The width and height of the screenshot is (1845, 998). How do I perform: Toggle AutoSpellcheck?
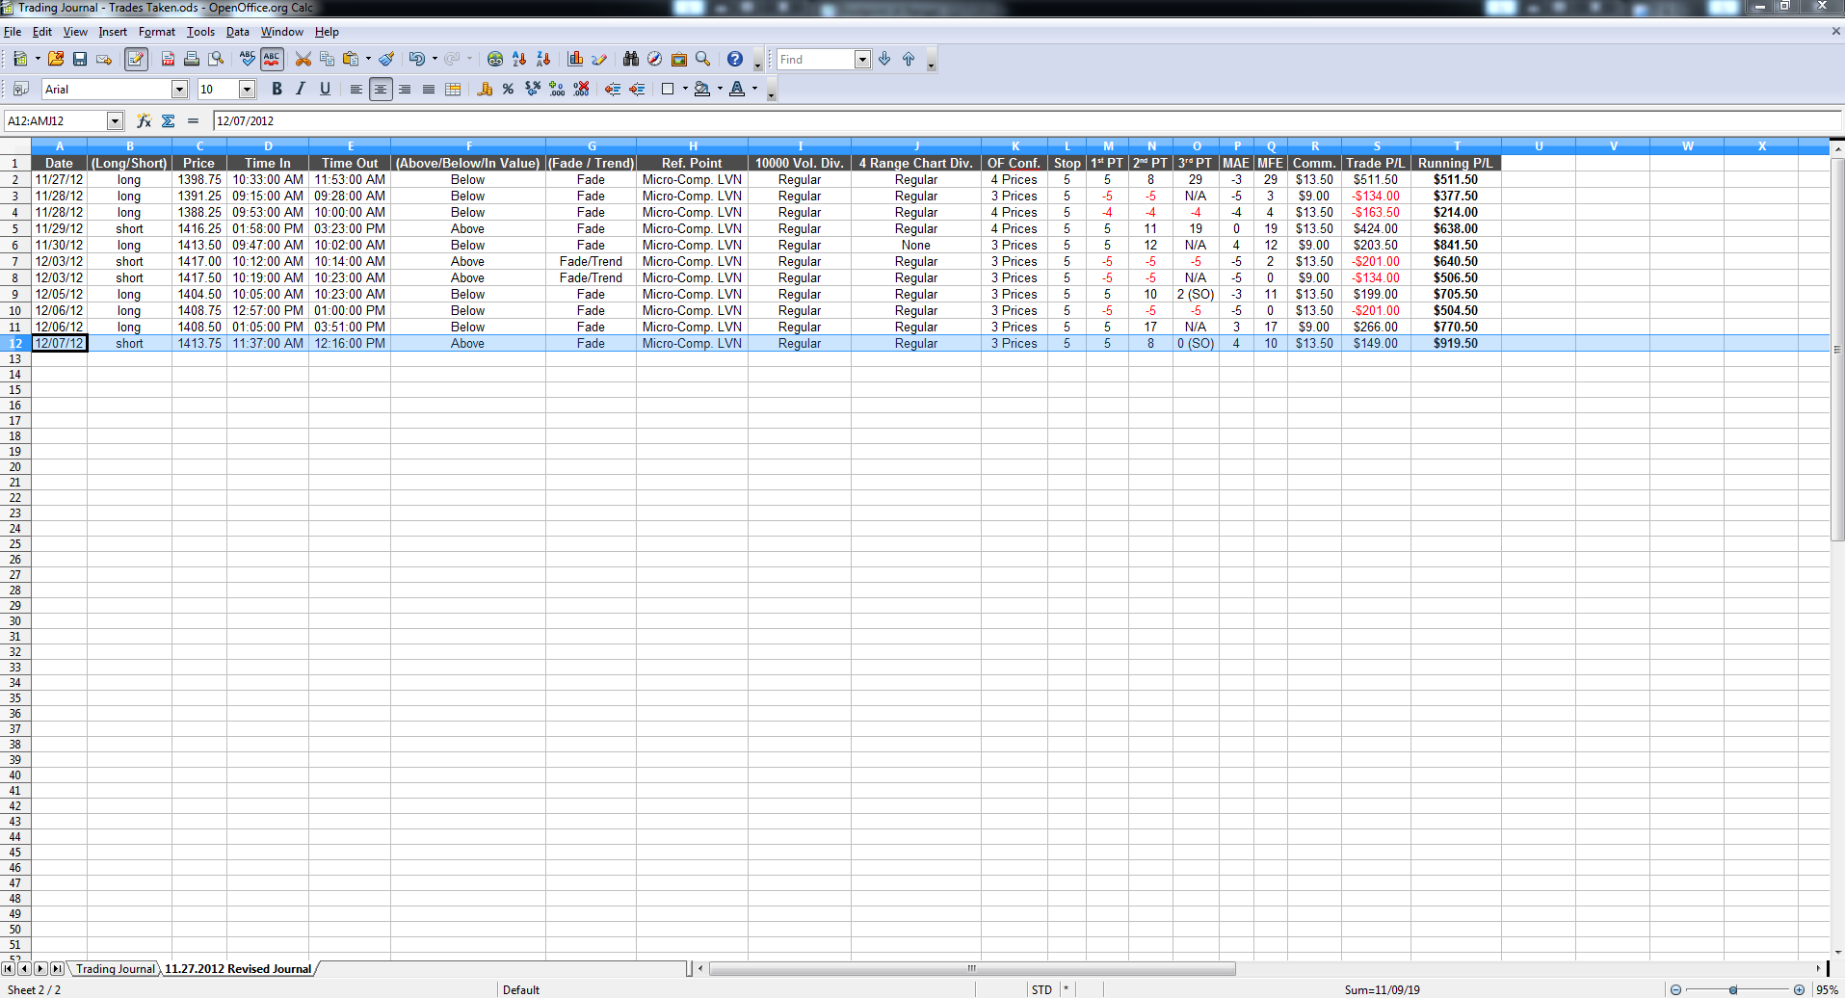coord(273,59)
